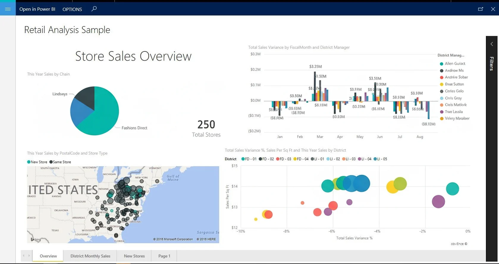Click the search magnifier icon
Image resolution: width=499 pixels, height=264 pixels.
click(94, 9)
